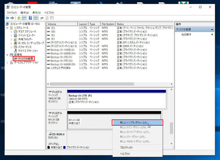Sort by the Volume column header
Image resolution: width=220 pixels, height=160 pixels.
click(x=62, y=24)
